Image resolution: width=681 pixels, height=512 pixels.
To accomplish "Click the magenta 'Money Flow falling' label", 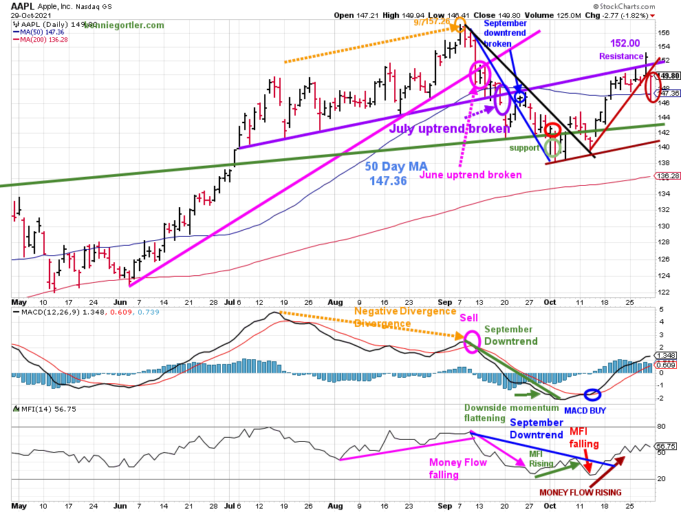I will click(457, 469).
